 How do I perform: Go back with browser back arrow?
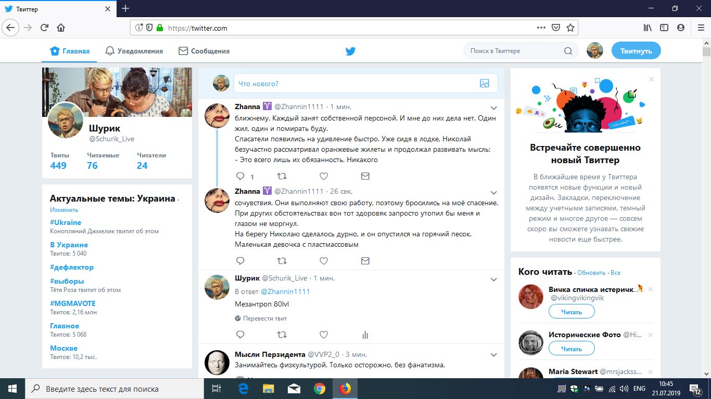pyautogui.click(x=11, y=28)
